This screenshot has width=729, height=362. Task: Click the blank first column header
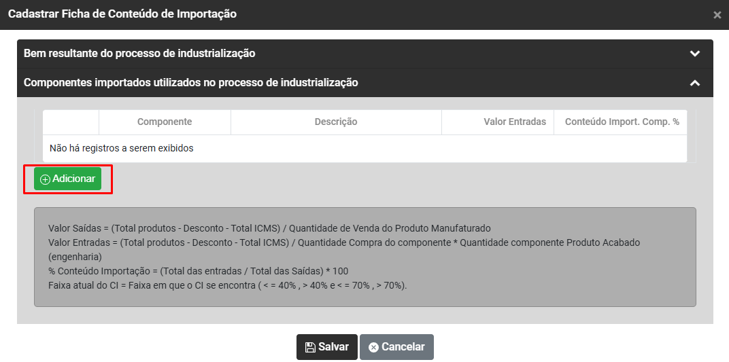[71, 122]
